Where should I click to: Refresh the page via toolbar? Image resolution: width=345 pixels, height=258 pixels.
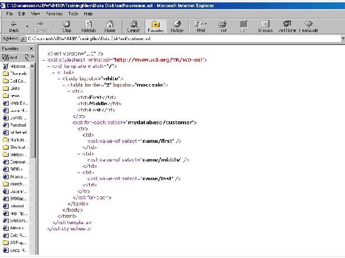click(89, 27)
